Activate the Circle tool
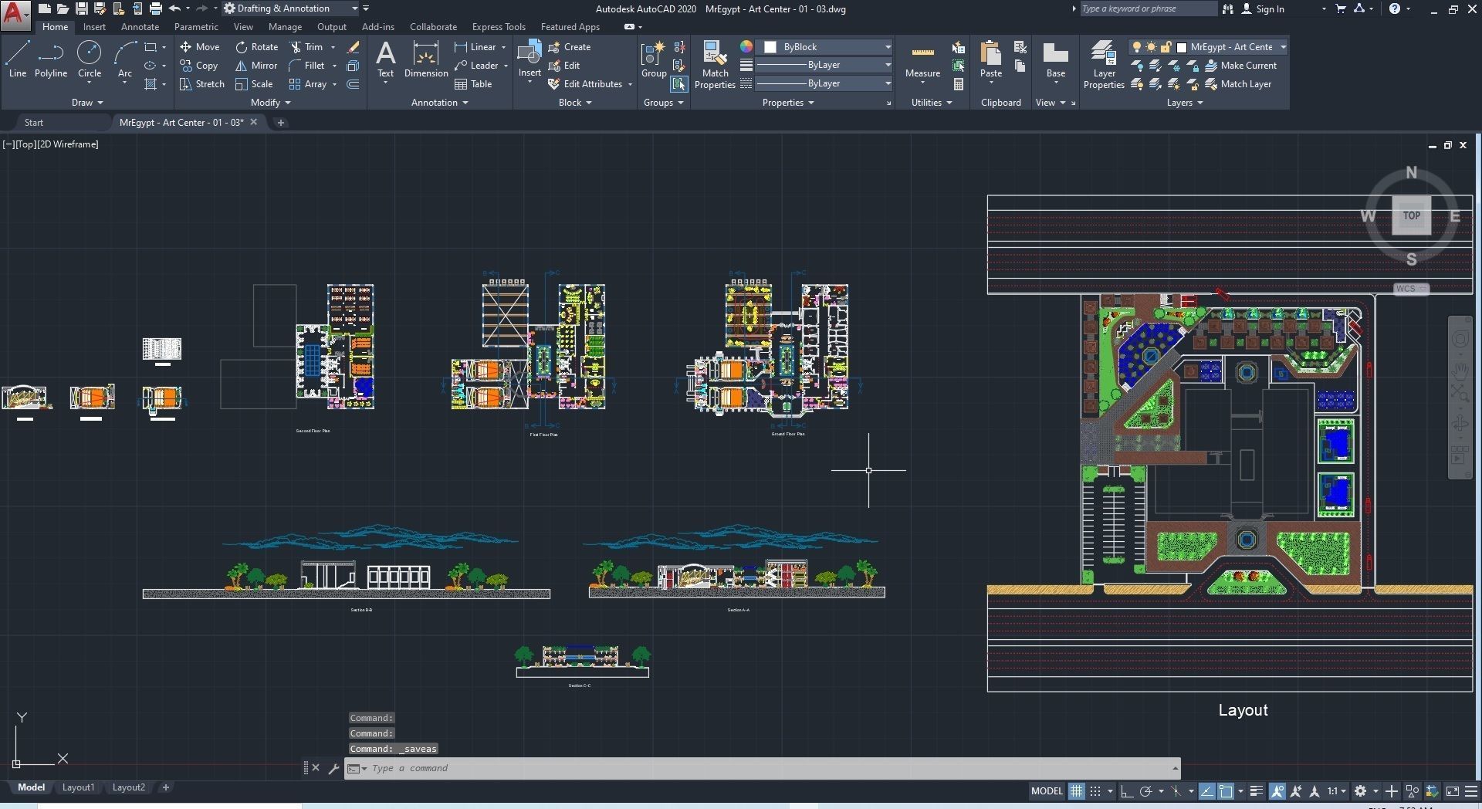The width and height of the screenshot is (1482, 809). tap(90, 59)
